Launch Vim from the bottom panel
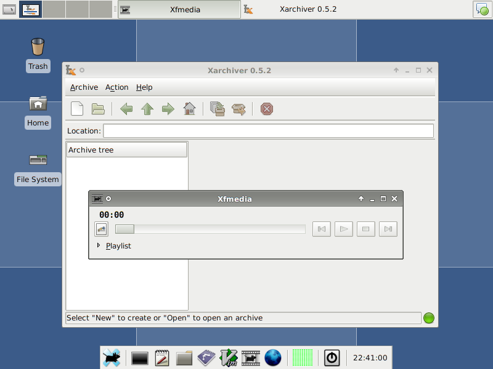This screenshot has width=493, height=369. (x=229, y=358)
